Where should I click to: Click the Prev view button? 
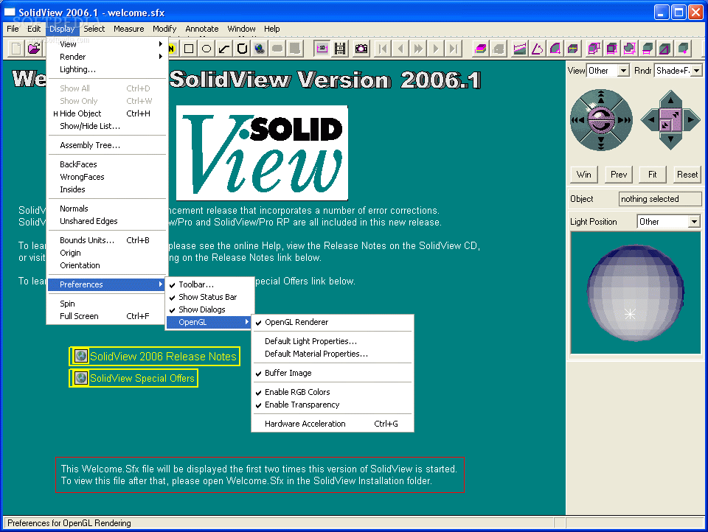pyautogui.click(x=619, y=175)
